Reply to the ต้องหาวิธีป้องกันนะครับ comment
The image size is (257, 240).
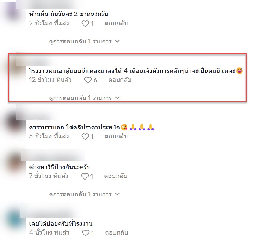pyautogui.click(x=116, y=176)
